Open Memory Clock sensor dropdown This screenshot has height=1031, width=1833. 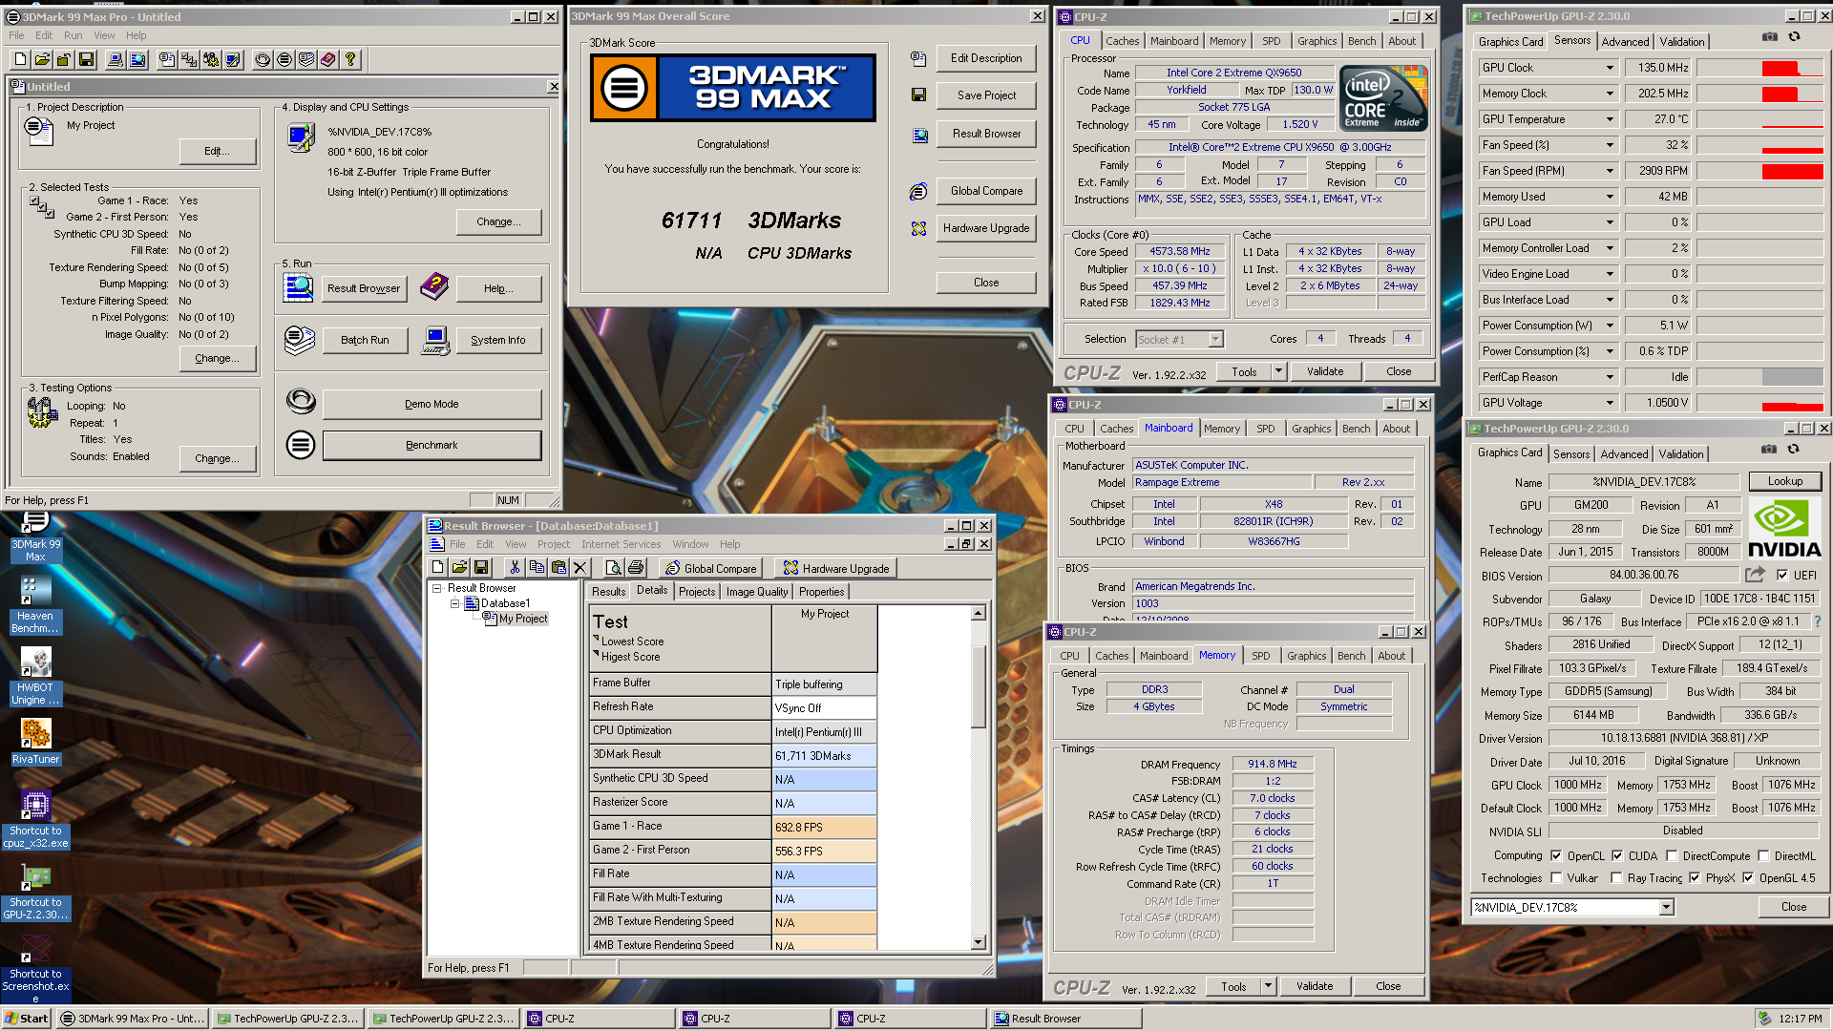click(x=1610, y=94)
